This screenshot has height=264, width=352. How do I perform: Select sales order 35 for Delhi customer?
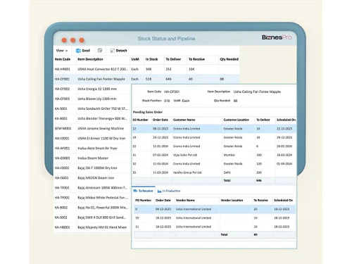click(x=214, y=172)
